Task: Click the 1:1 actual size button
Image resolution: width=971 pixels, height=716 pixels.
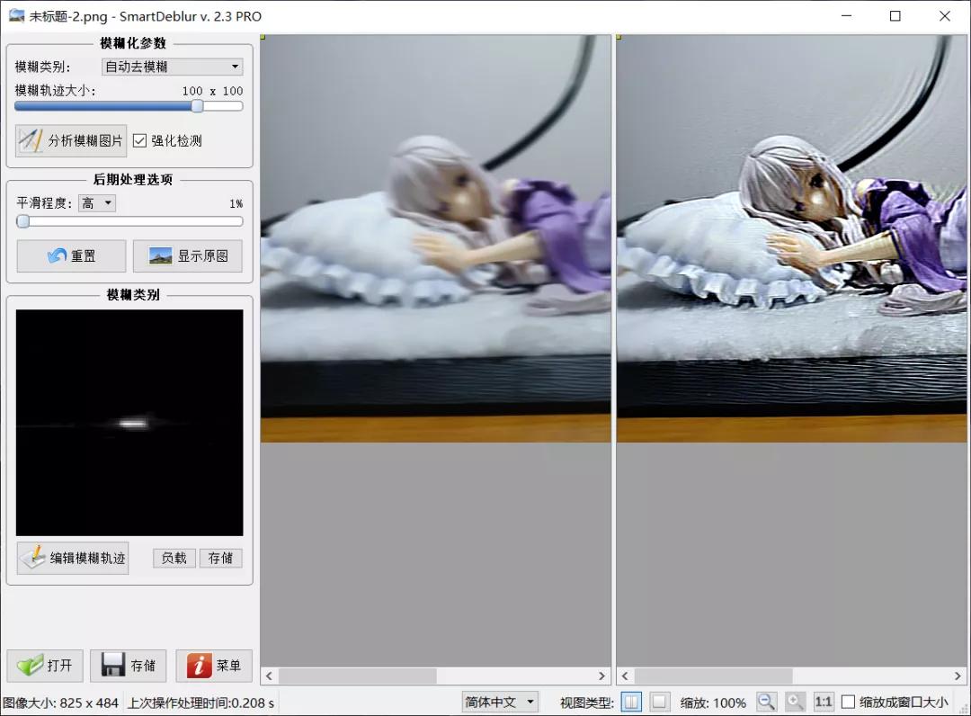Action: click(824, 703)
